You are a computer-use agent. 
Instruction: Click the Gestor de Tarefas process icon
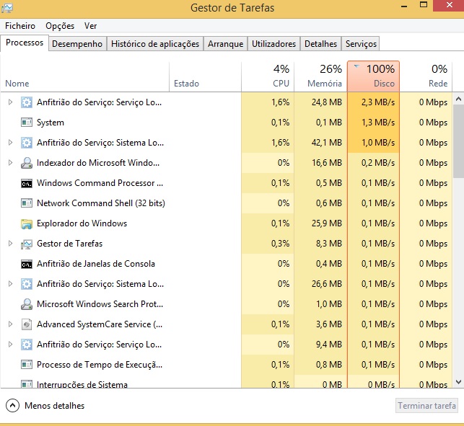pos(27,244)
